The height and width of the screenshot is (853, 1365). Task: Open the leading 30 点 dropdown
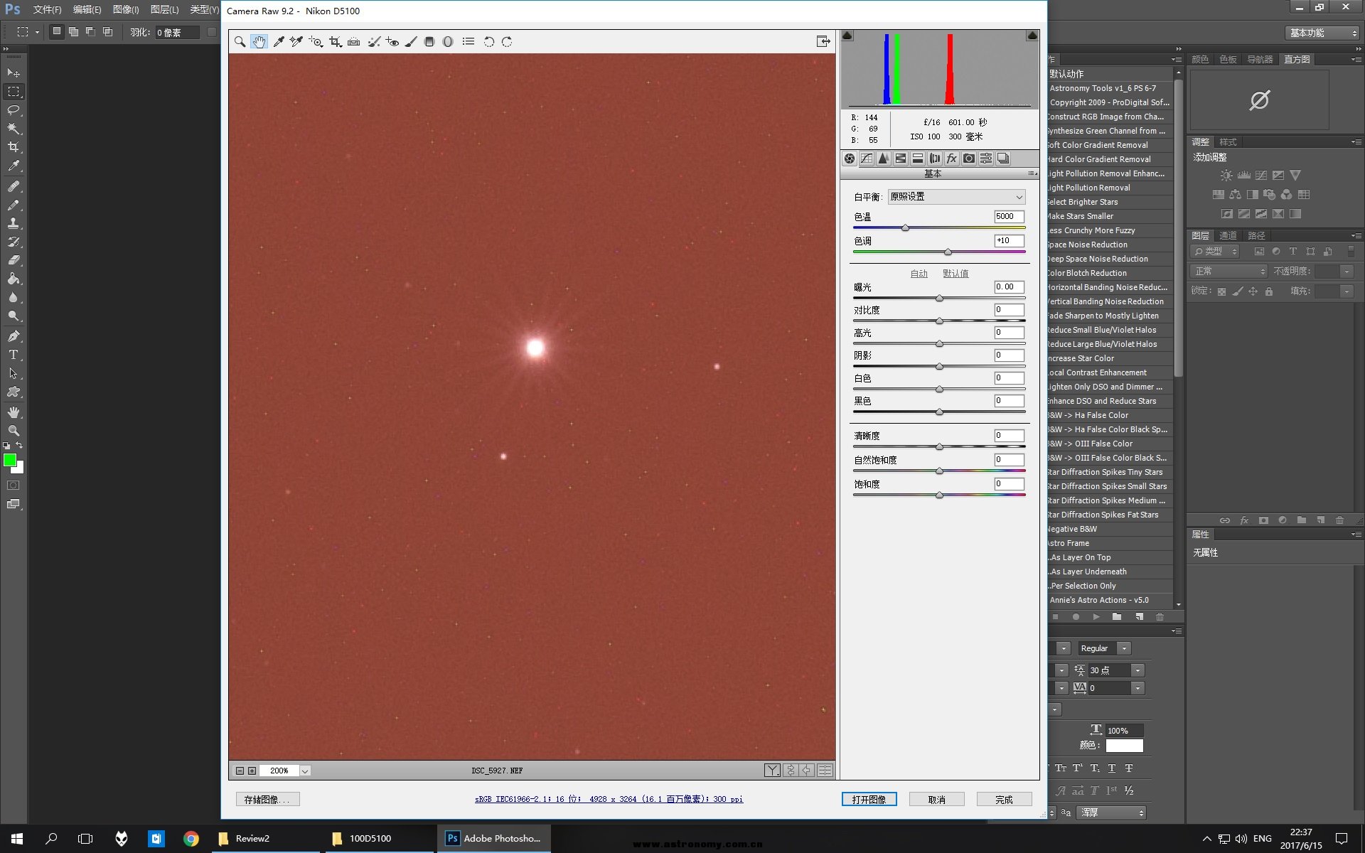[x=1137, y=670]
